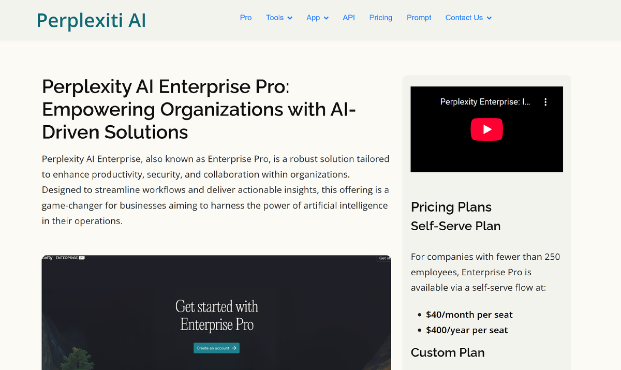Click the Tools nav label
Image resolution: width=621 pixels, height=370 pixels.
pyautogui.click(x=275, y=18)
